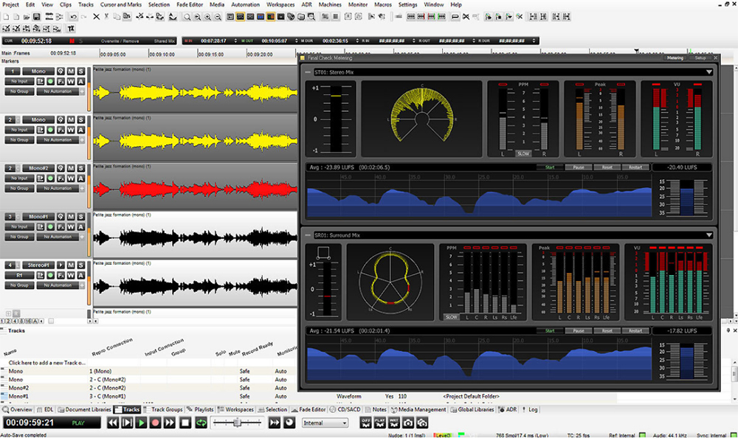Solo track 1 Mono
The height and width of the screenshot is (438, 738).
coord(81,71)
